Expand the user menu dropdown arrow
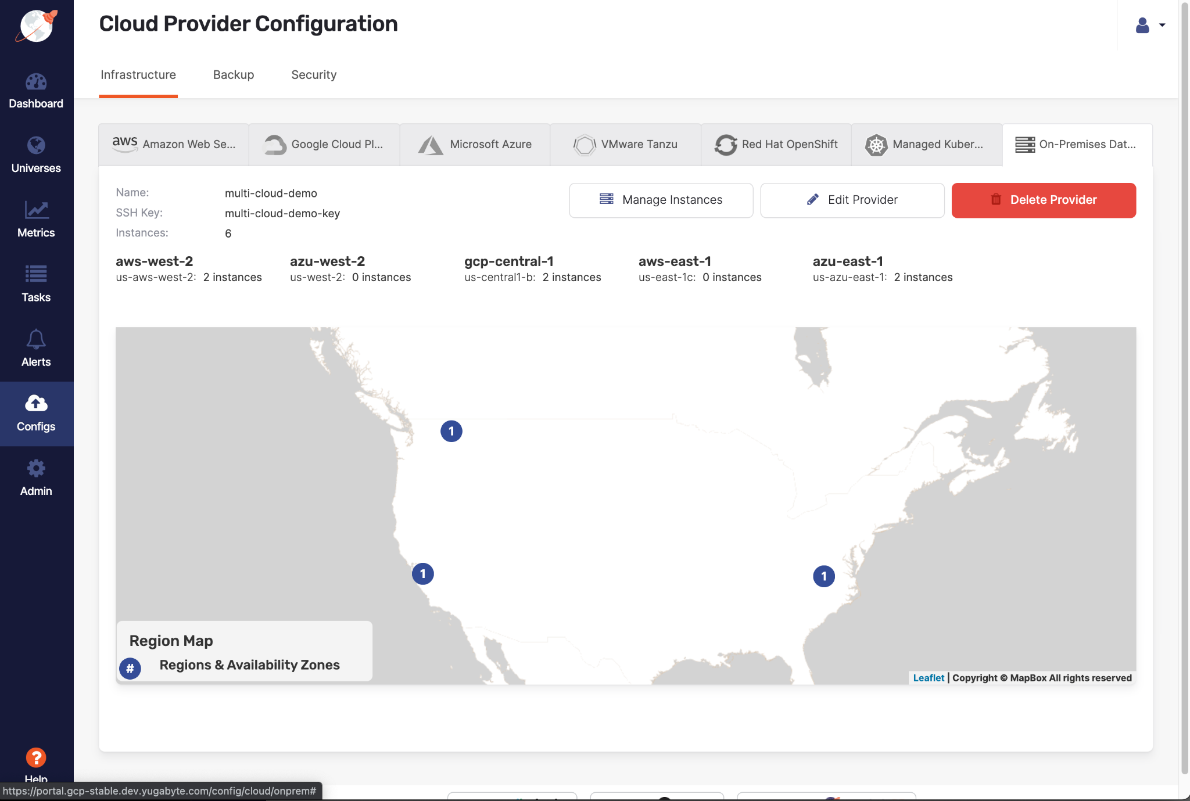This screenshot has height=801, width=1190. click(1162, 25)
